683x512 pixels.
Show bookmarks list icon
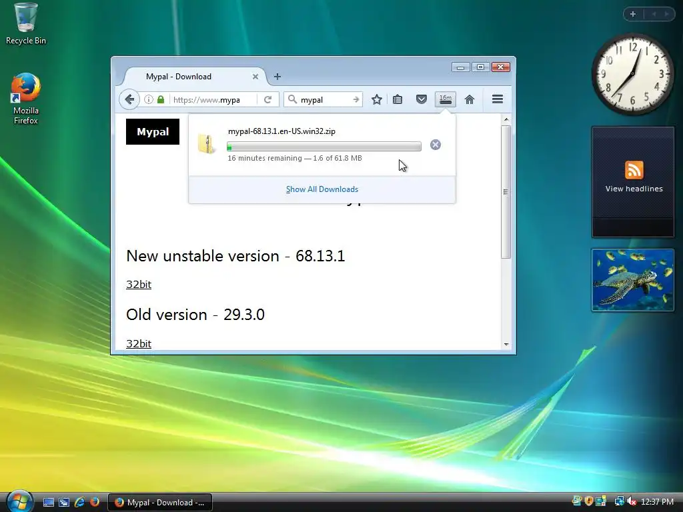tap(398, 100)
